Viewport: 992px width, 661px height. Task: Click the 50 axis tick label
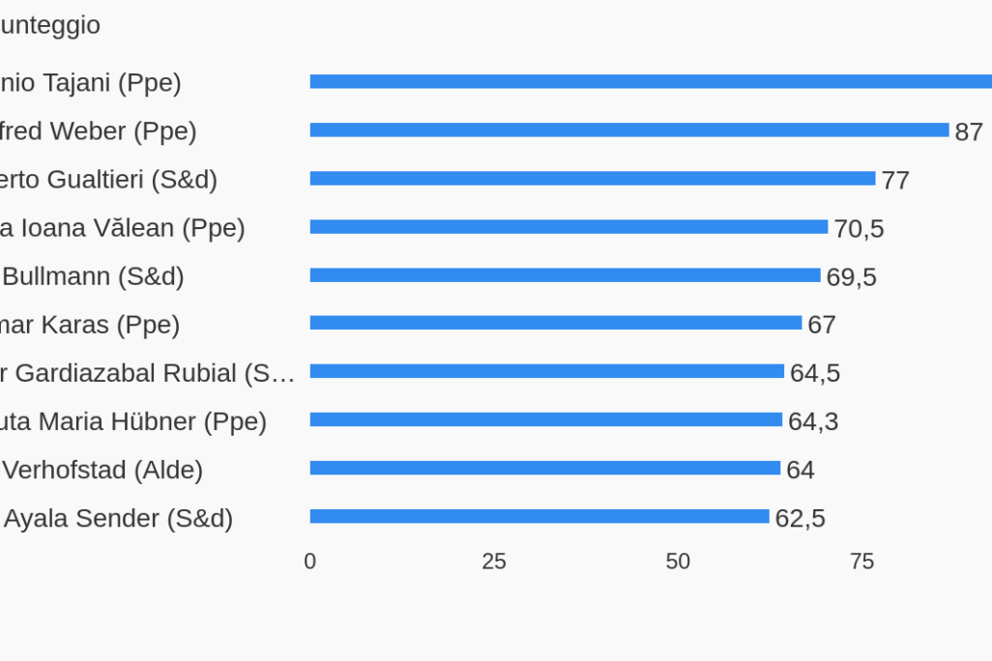(678, 561)
